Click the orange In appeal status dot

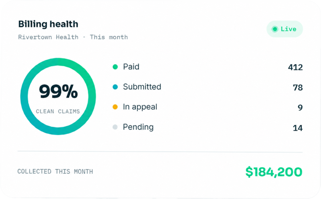(115, 107)
